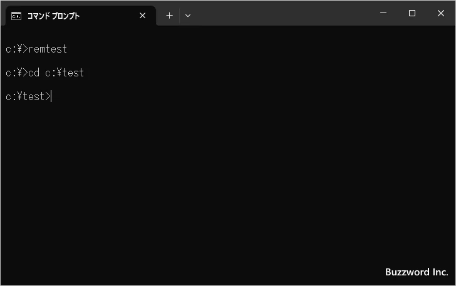Maximize the terminal window

click(412, 13)
